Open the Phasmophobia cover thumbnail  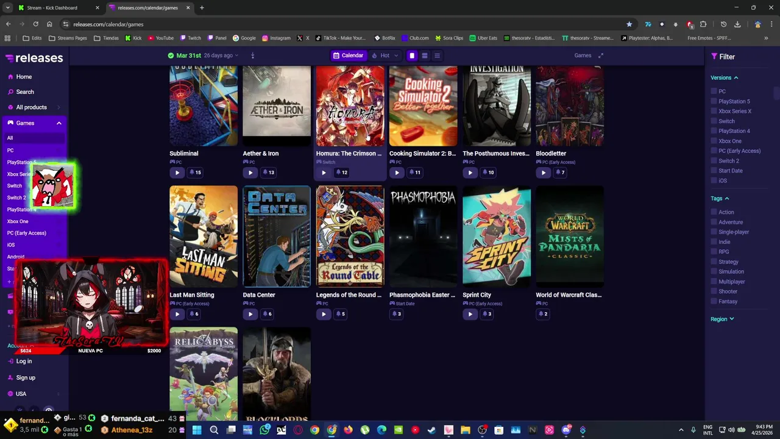[423, 236]
